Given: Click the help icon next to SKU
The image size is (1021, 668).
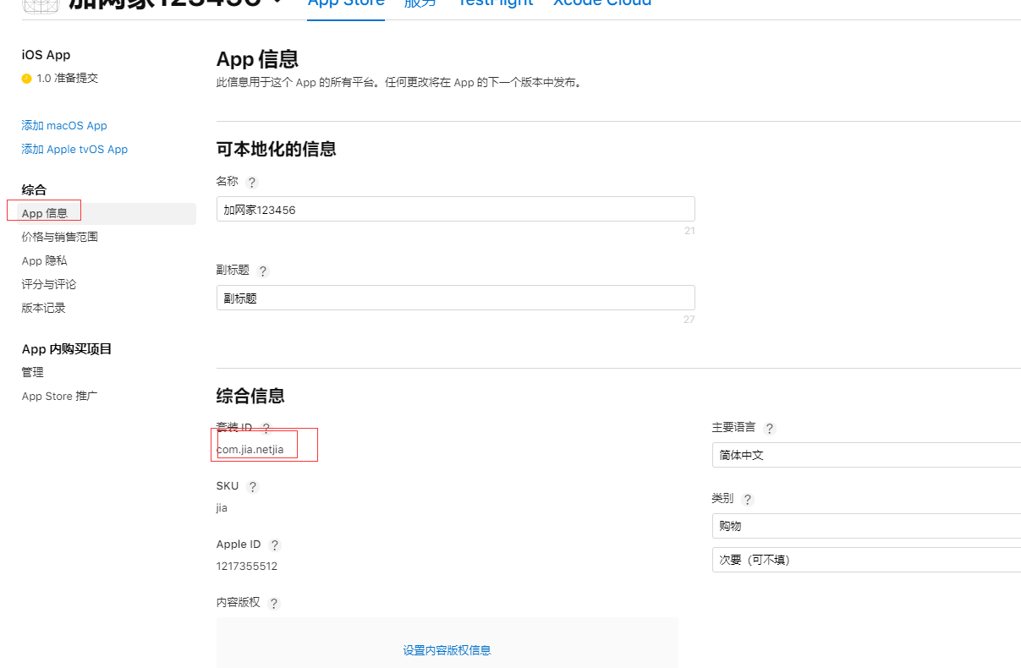Looking at the screenshot, I should [x=252, y=487].
